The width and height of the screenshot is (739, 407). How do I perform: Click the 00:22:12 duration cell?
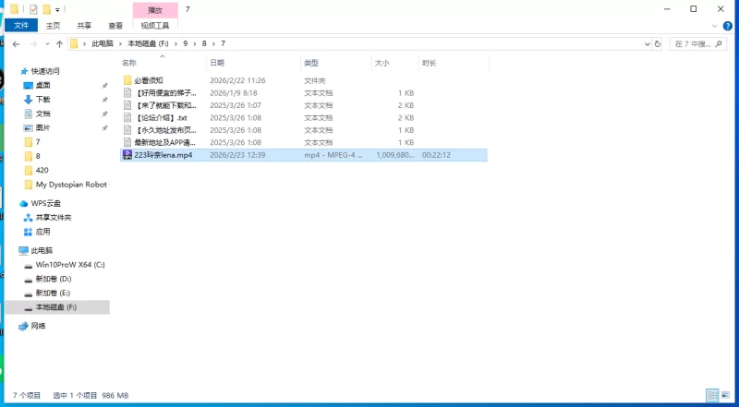point(436,155)
